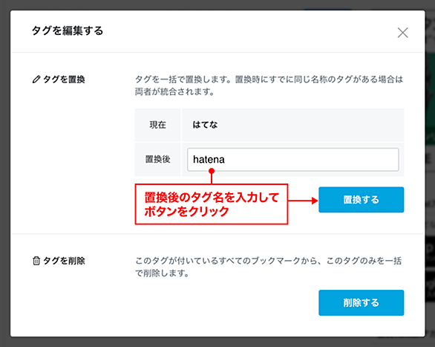Click the tag replace description paragraph
This screenshot has height=347, width=435.
tap(269, 85)
